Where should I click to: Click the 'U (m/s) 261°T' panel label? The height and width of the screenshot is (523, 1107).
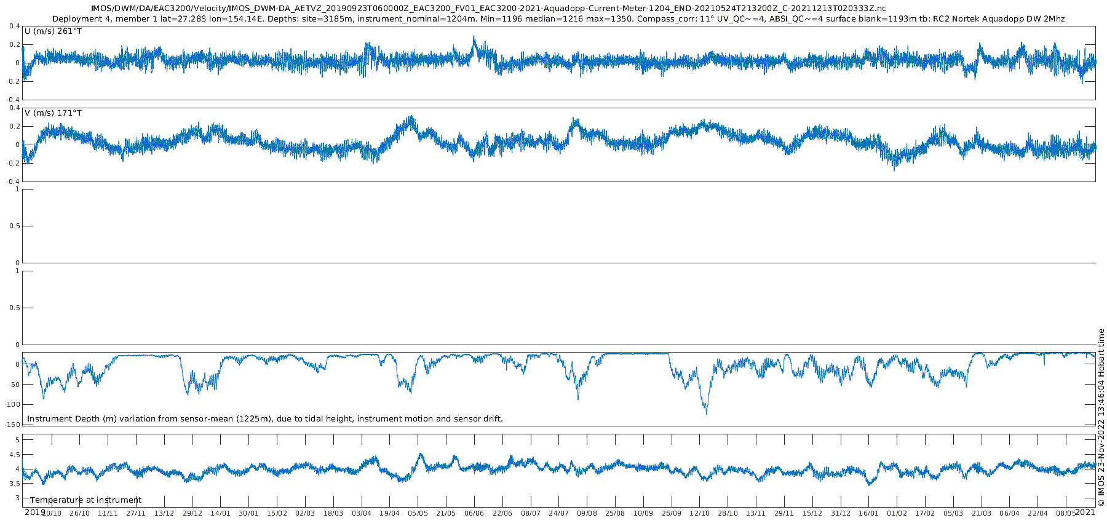tap(53, 31)
